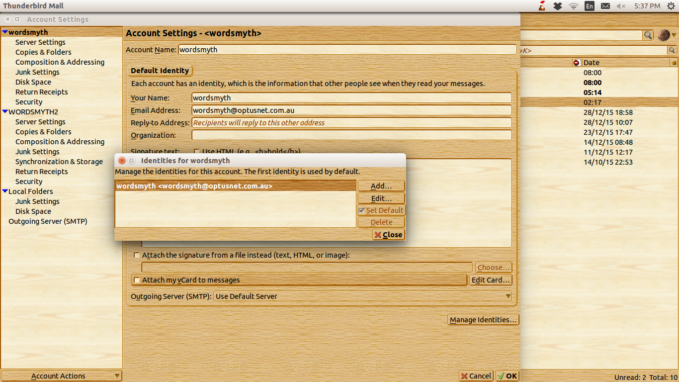This screenshot has width=679, height=382.
Task: Open the system gear menu
Action: (x=671, y=6)
